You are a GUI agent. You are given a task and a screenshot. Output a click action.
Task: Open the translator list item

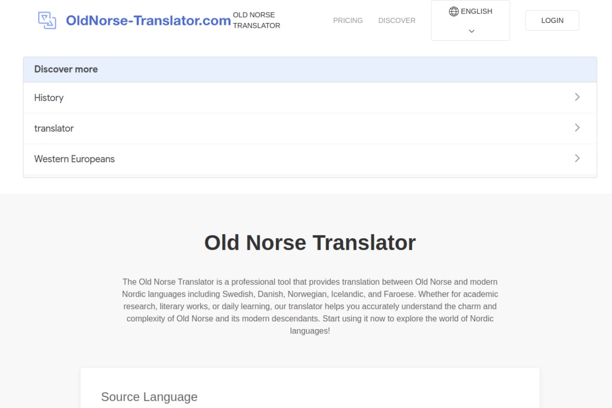(x=310, y=128)
